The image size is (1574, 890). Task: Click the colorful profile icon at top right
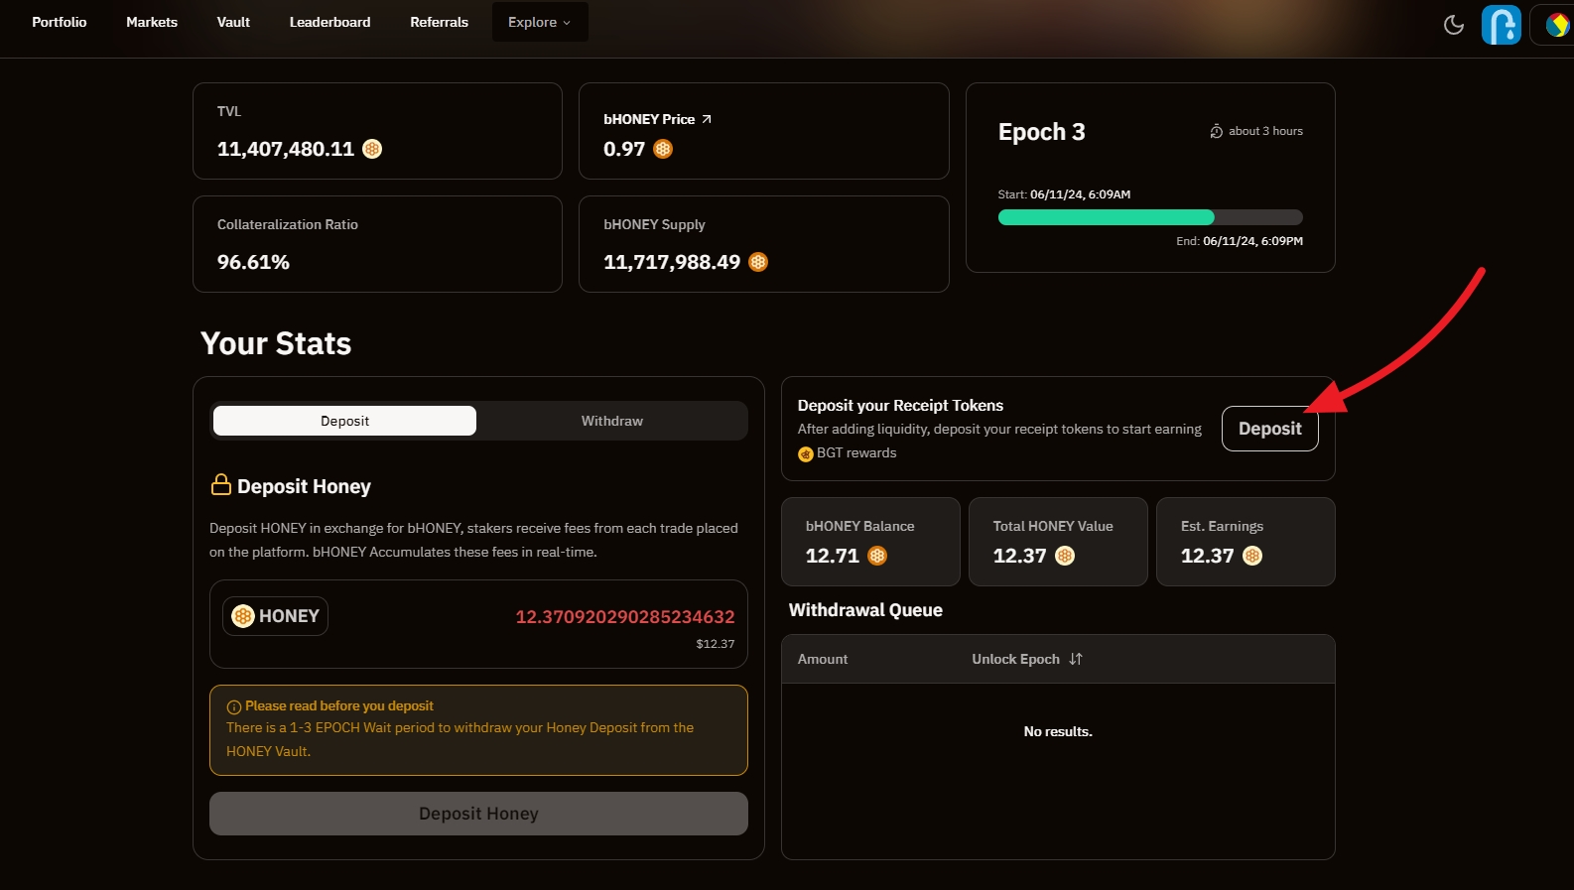pyautogui.click(x=1556, y=25)
